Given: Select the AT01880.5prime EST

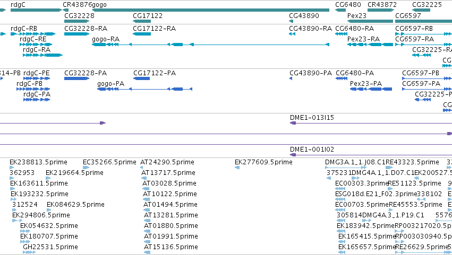Looking at the screenshot, I should 147,231.
